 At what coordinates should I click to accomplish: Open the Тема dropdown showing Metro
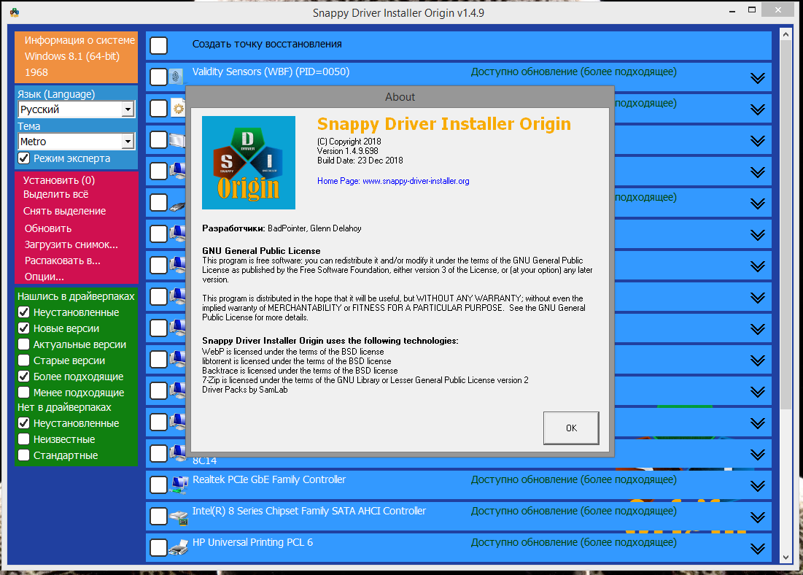[x=77, y=141]
